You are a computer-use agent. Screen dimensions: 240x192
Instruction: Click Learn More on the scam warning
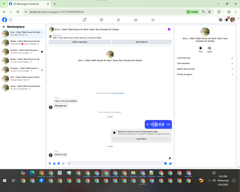141,139
